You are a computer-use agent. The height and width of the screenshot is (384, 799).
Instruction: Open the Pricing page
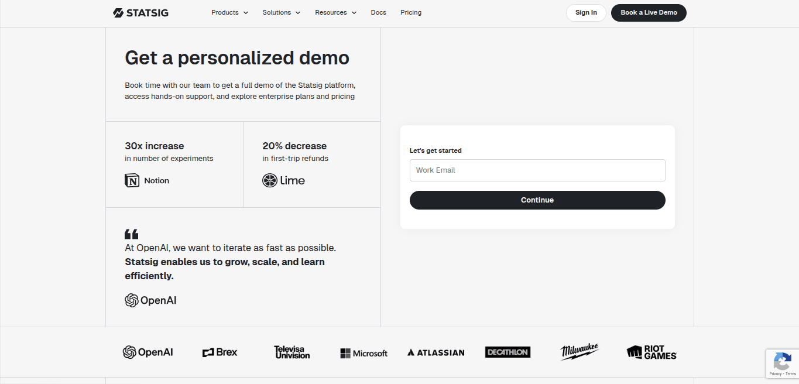[411, 12]
